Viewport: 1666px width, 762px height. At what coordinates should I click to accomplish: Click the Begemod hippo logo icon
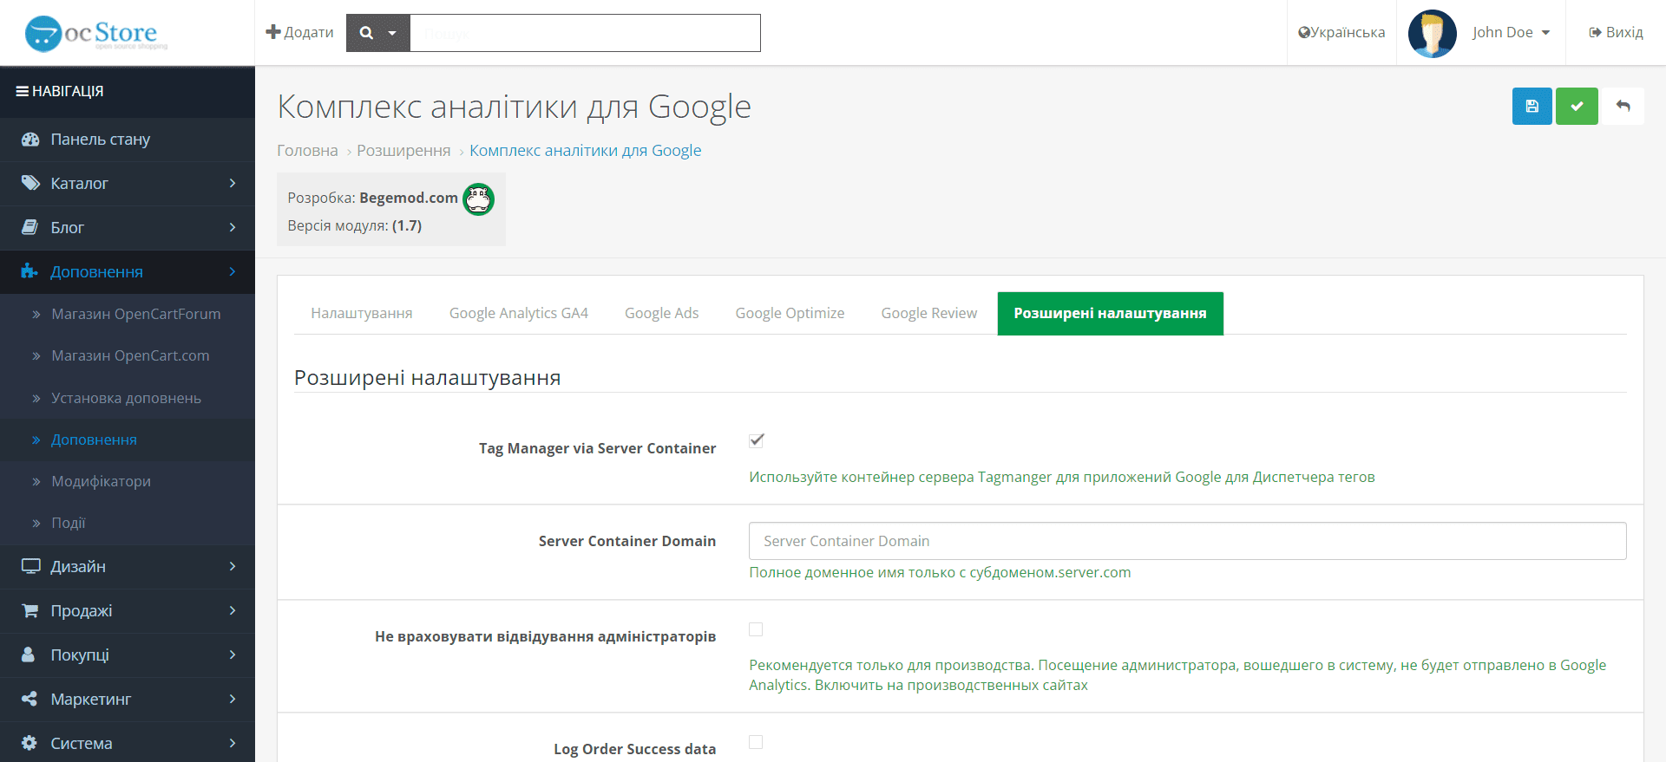tap(478, 199)
